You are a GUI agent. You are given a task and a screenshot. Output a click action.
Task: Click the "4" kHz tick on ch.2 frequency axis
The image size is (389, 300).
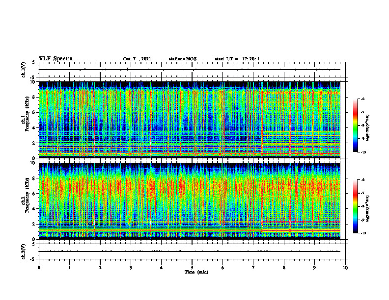point(34,209)
